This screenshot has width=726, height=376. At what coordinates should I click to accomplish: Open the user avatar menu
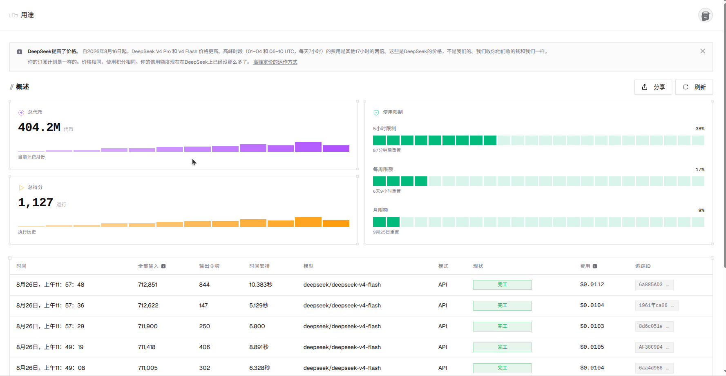point(705,16)
